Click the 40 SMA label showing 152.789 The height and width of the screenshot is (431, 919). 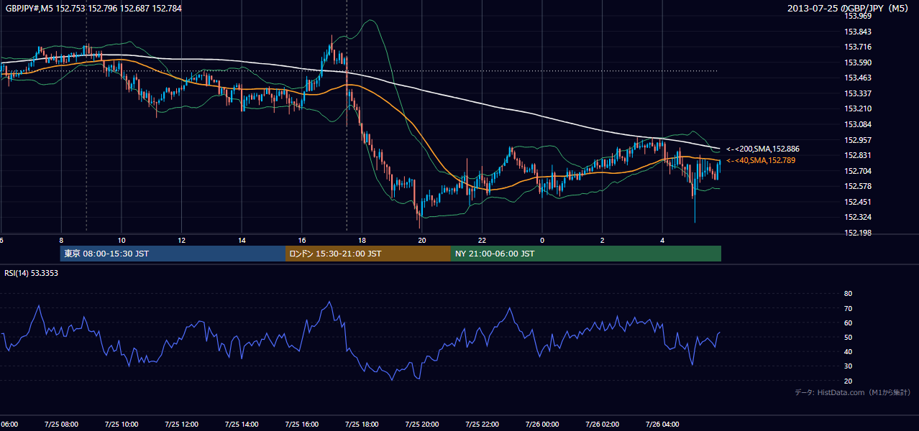click(761, 160)
